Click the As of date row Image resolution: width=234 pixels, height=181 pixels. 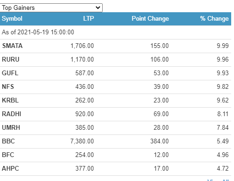(x=115, y=32)
